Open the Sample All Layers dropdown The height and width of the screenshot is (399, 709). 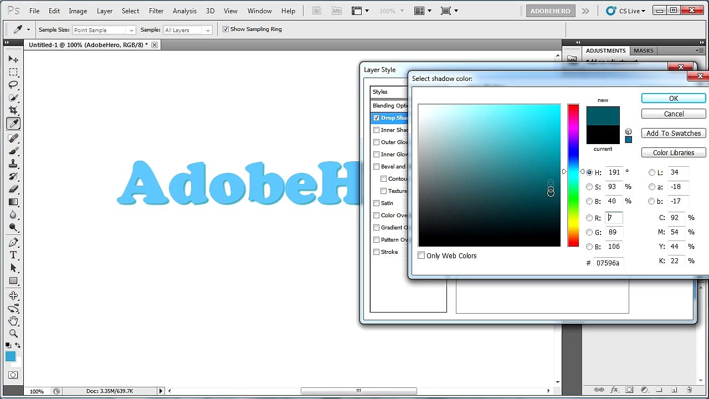pyautogui.click(x=187, y=30)
